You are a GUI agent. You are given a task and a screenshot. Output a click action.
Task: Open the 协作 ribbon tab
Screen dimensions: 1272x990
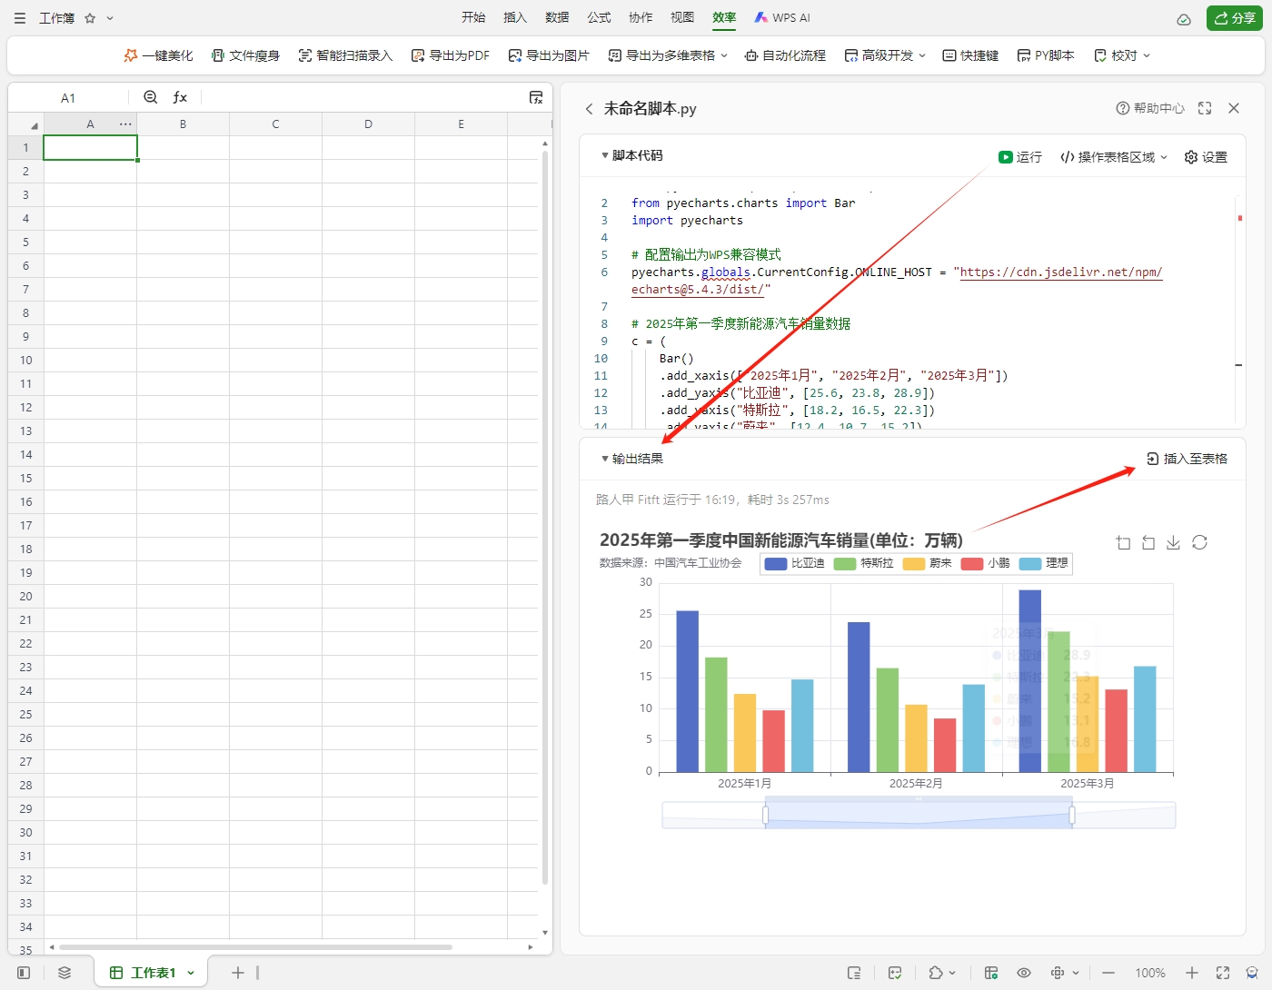(x=641, y=17)
